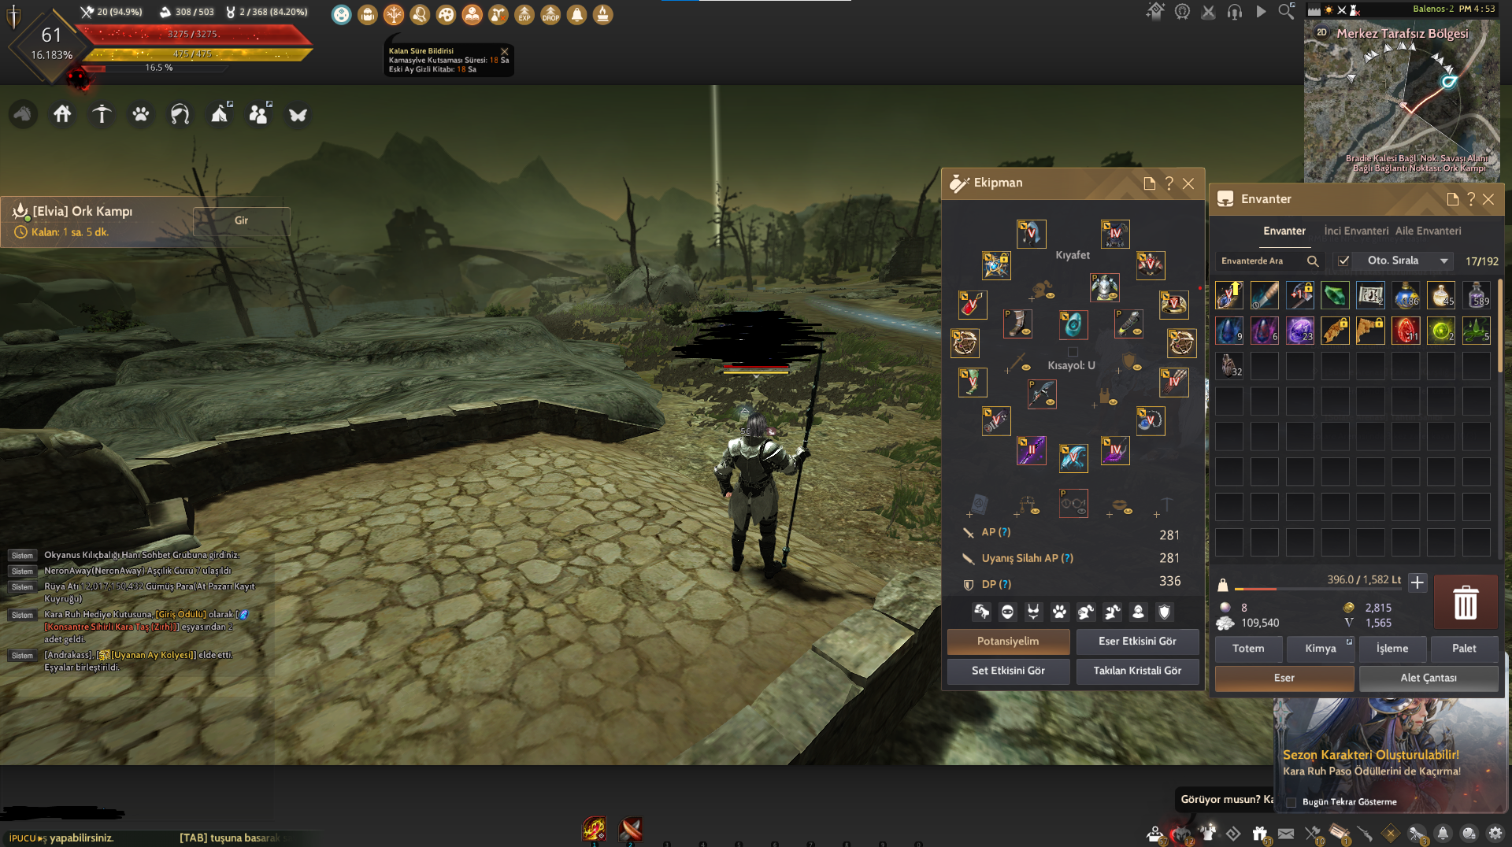Click the campfire buff icon
Screen dimensions: 1512x847
602,14
